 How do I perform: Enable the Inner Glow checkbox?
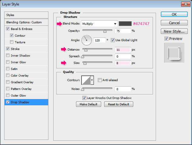pos(8,62)
